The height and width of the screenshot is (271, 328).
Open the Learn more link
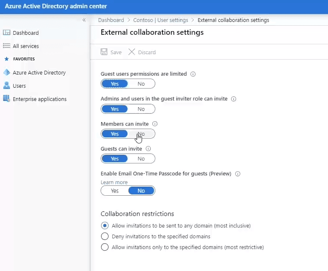pos(114,182)
